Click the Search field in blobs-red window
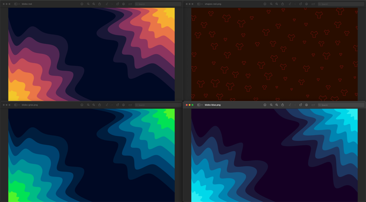366x202 pixels. pyautogui.click(x=158, y=4)
